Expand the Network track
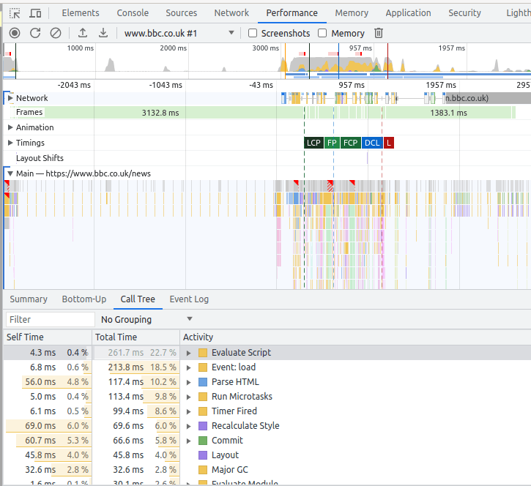The image size is (531, 486). (10, 98)
